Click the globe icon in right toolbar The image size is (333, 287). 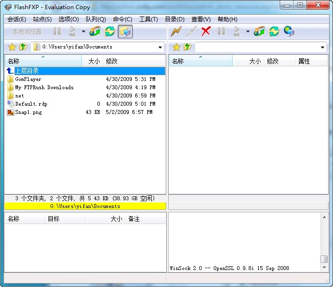(289, 32)
